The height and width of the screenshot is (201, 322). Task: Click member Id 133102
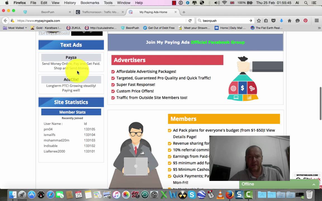pyautogui.click(x=89, y=146)
